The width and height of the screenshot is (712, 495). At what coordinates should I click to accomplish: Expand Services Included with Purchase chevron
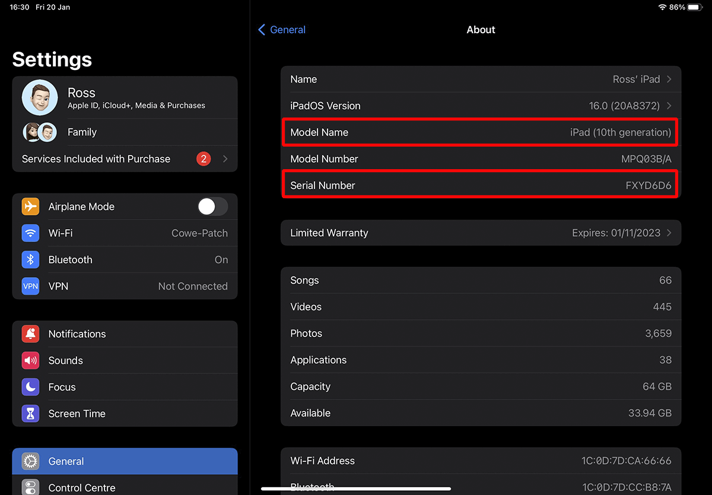click(225, 159)
